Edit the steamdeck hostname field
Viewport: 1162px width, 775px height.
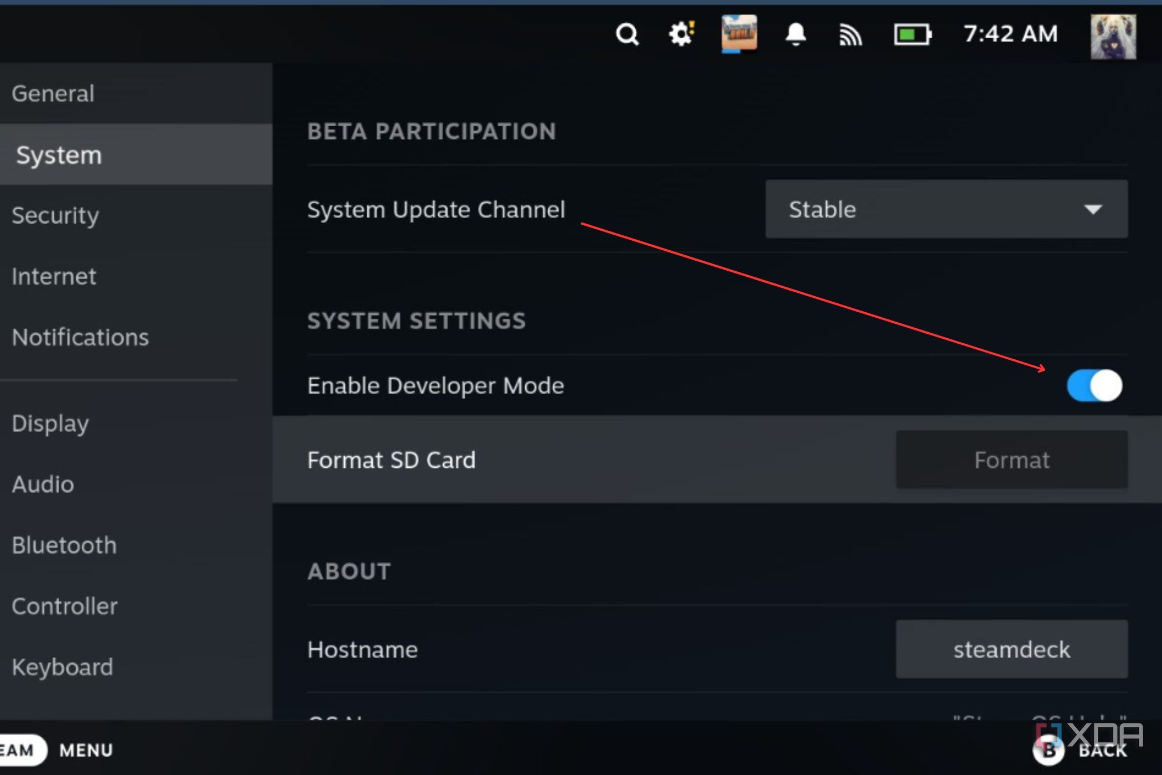click(1011, 649)
